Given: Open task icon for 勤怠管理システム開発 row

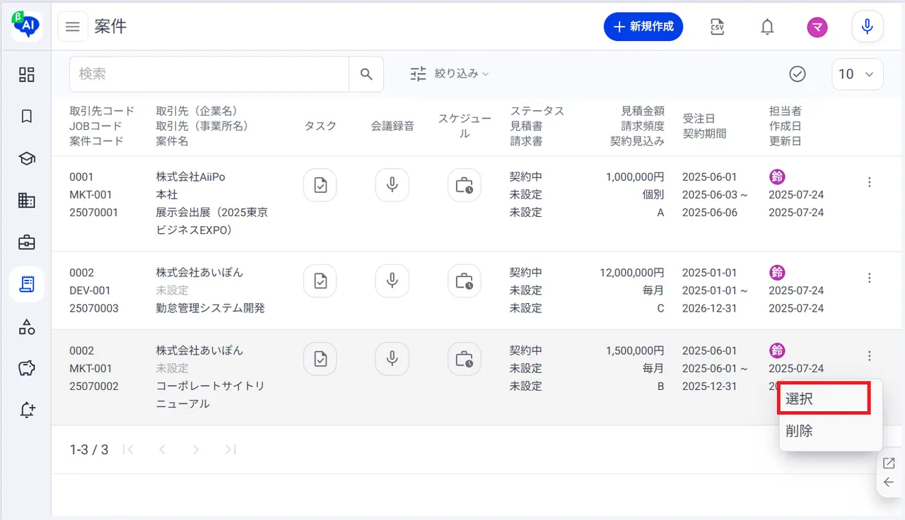Looking at the screenshot, I should (320, 281).
